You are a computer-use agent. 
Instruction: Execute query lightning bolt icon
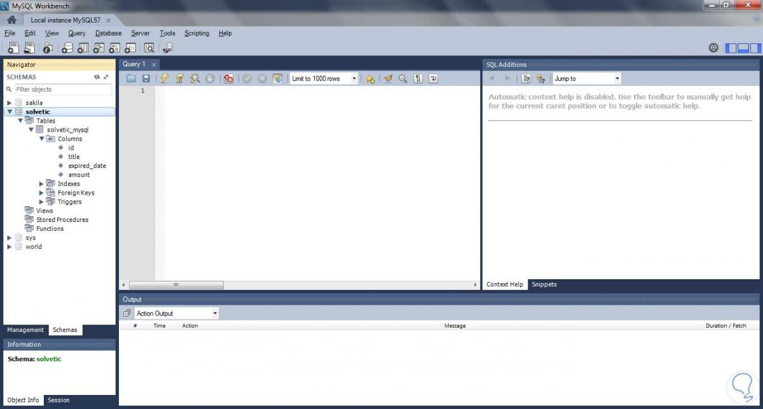(165, 78)
